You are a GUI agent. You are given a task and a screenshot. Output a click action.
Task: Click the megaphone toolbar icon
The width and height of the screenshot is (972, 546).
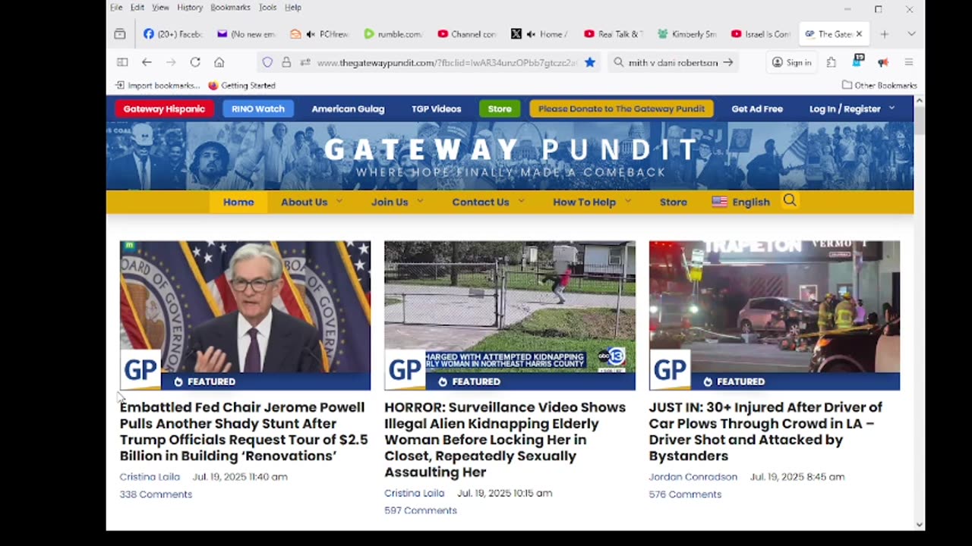point(882,62)
